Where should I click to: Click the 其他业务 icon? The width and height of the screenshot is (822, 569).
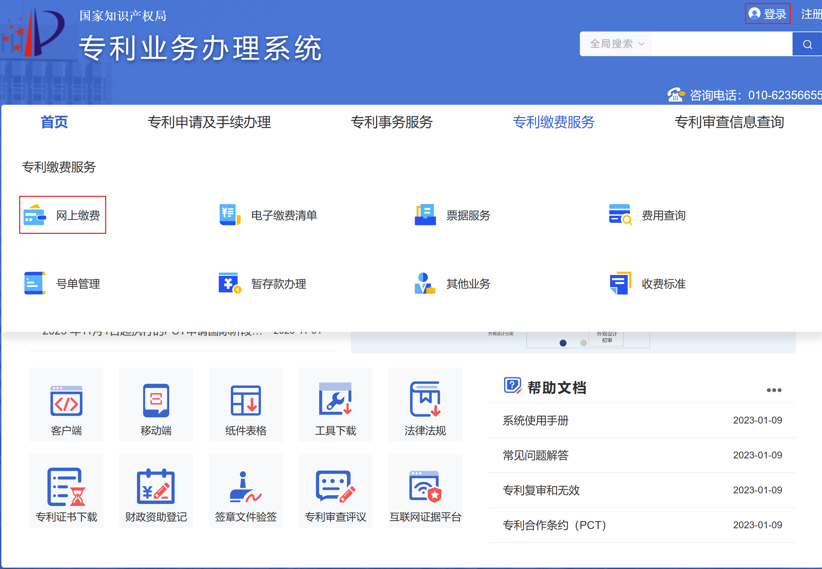coord(425,283)
